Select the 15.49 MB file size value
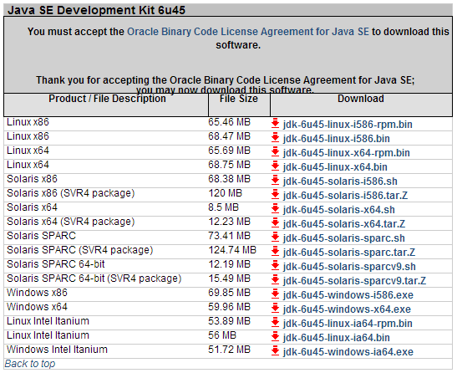This screenshot has height=373, width=457. pyautogui.click(x=229, y=278)
